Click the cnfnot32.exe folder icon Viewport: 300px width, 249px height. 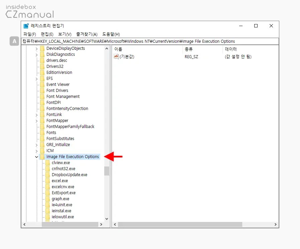[x=48, y=169]
